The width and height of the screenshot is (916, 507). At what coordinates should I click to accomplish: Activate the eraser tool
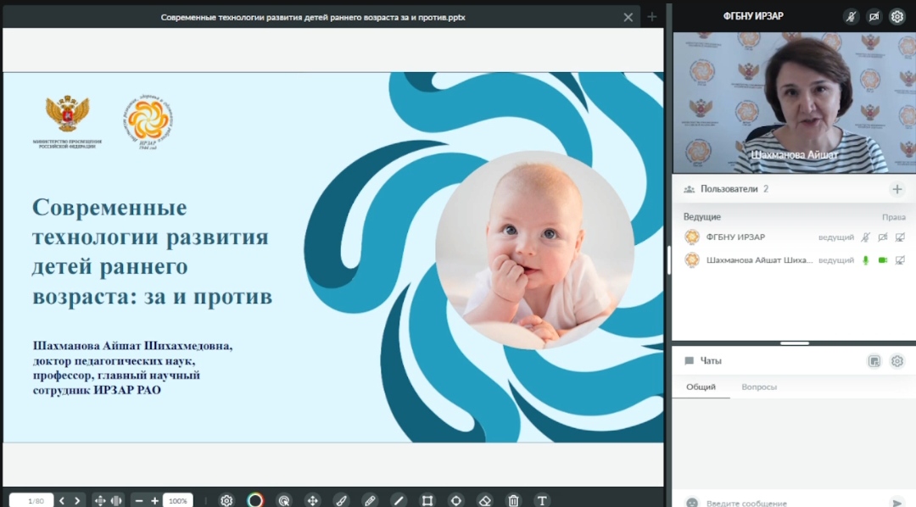click(x=484, y=500)
